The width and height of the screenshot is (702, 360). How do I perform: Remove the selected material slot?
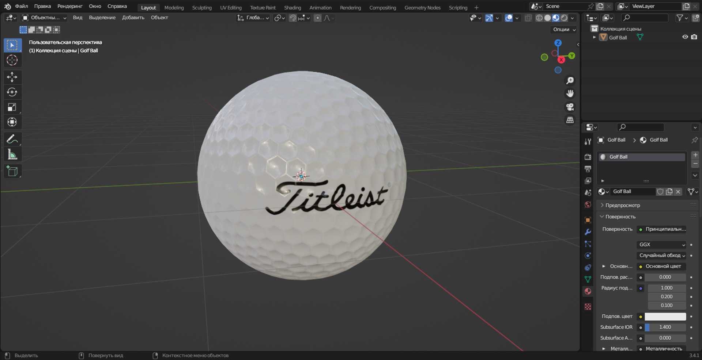tap(695, 164)
